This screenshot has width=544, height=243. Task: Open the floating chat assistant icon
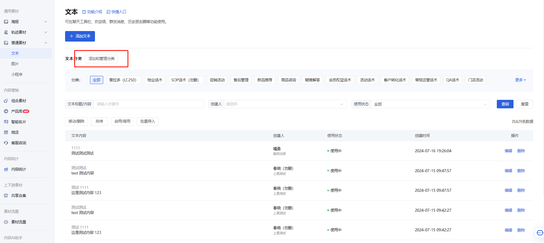(x=540, y=233)
